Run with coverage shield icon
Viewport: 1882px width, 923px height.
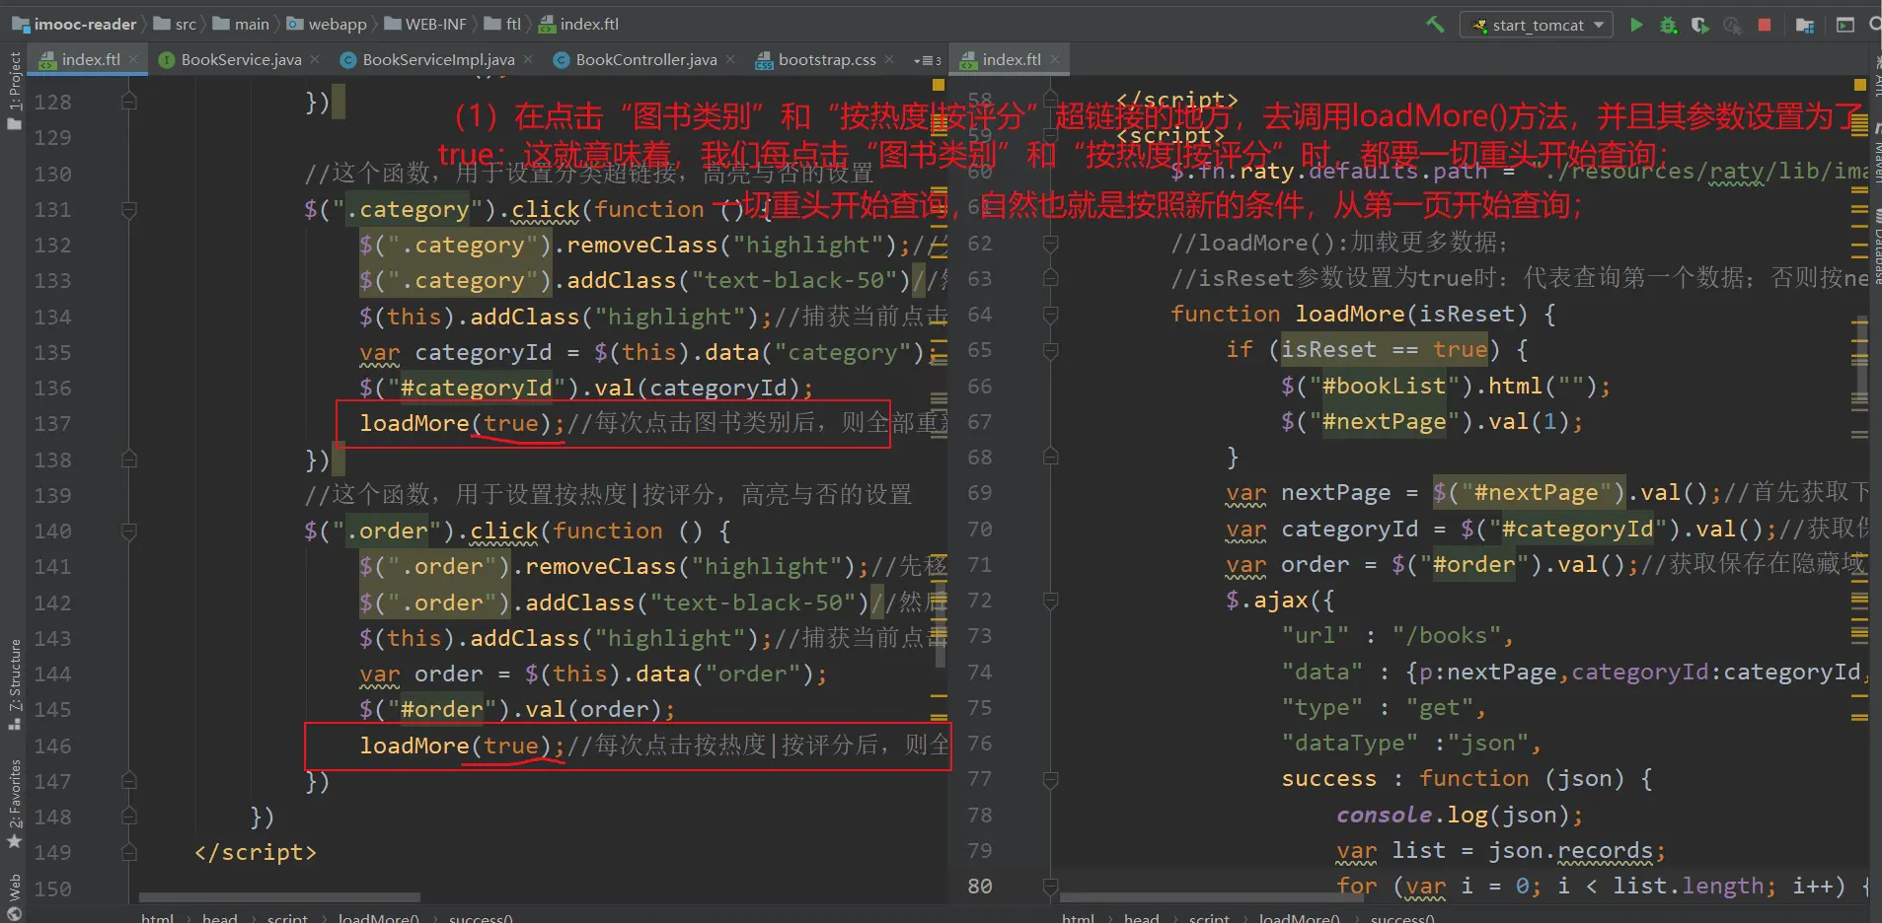(x=1699, y=25)
